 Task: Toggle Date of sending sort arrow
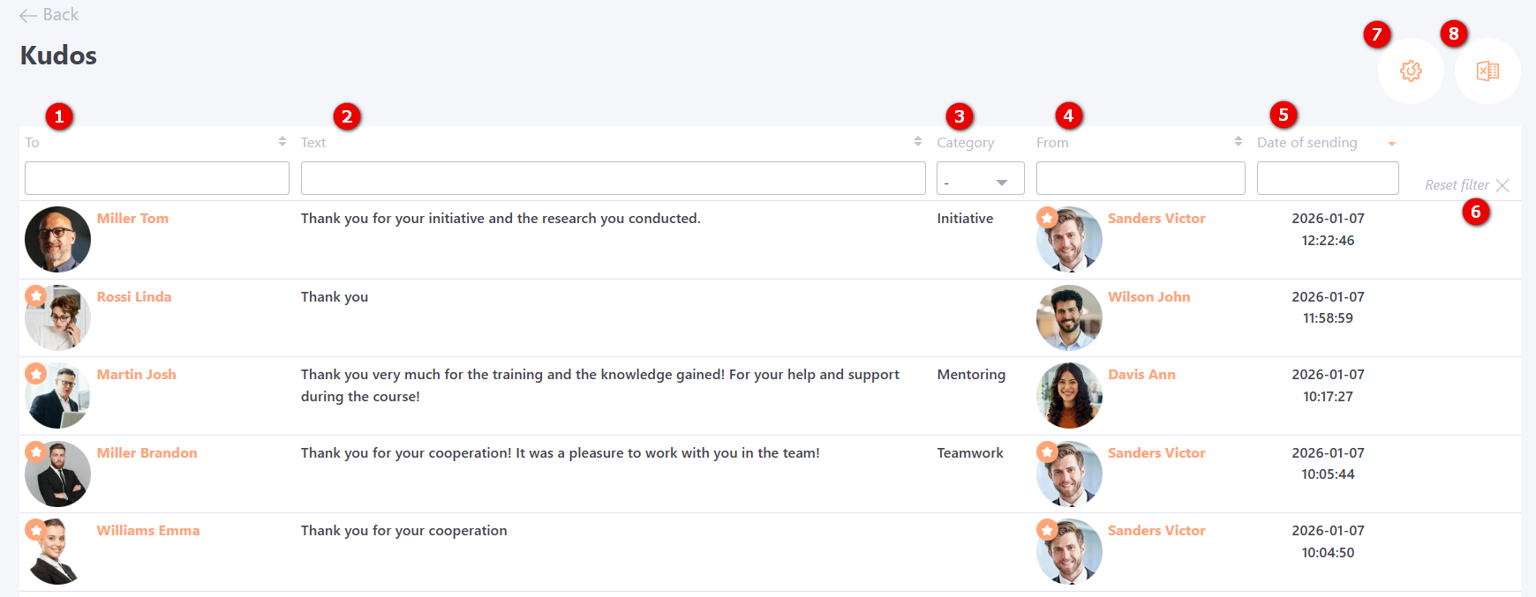click(x=1391, y=144)
